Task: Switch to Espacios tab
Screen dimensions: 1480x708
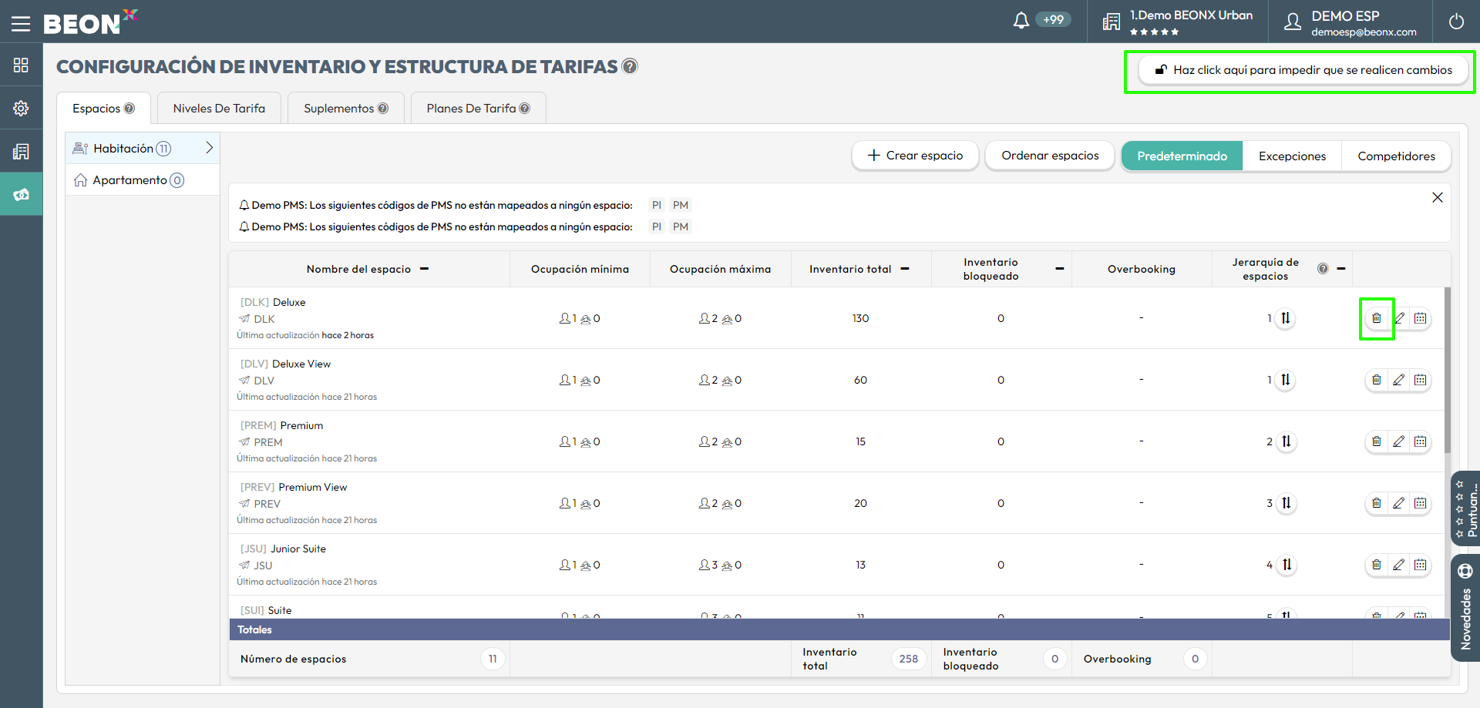Action: (x=103, y=109)
